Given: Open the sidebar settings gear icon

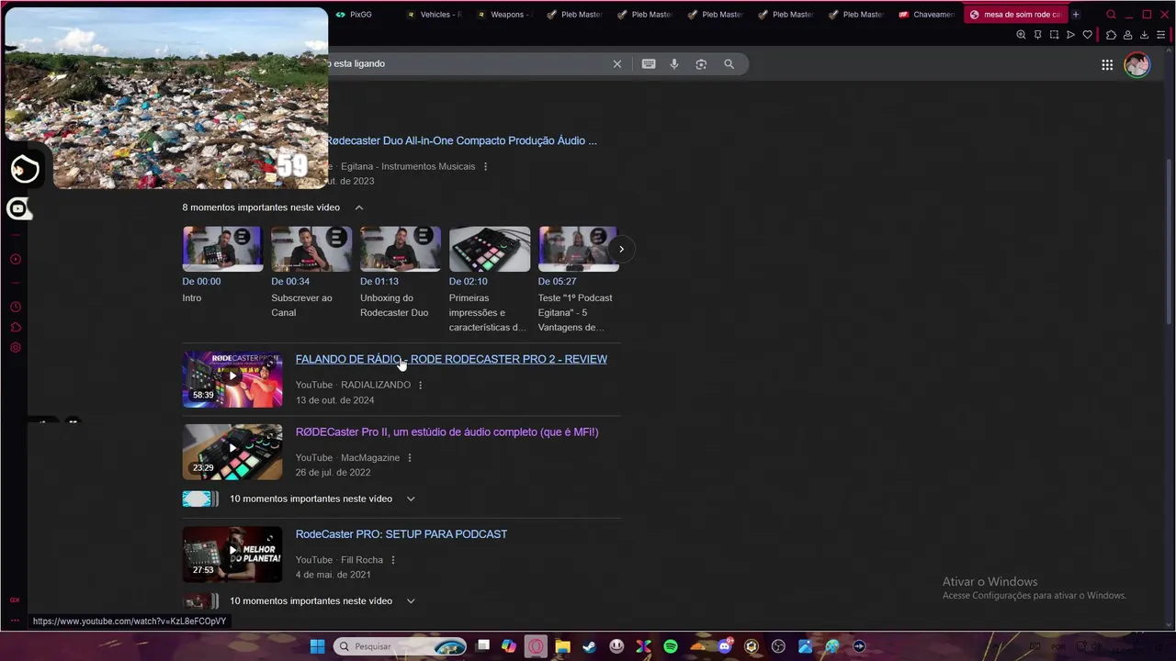Looking at the screenshot, I should [x=16, y=348].
